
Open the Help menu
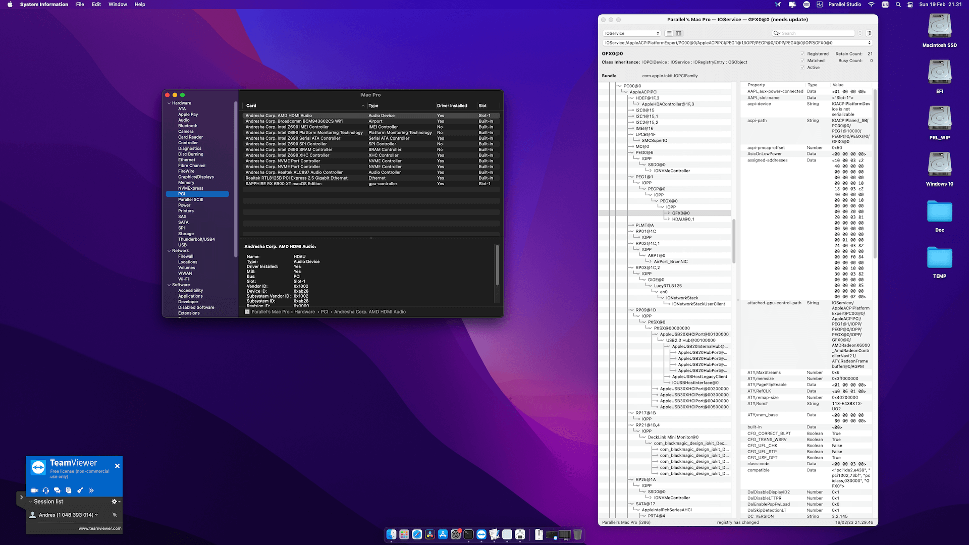point(140,5)
